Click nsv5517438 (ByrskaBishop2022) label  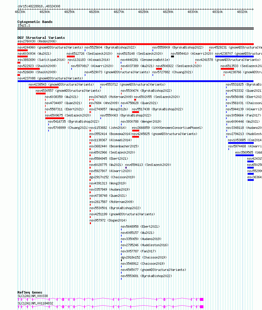pos(158,109)
